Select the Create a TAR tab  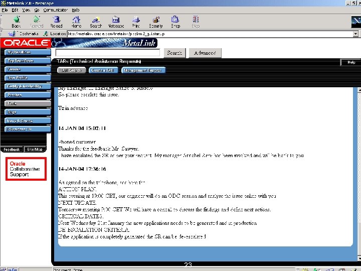pyautogui.click(x=103, y=70)
